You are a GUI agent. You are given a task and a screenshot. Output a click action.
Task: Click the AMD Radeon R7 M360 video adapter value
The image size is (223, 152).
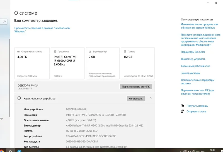point(104,125)
